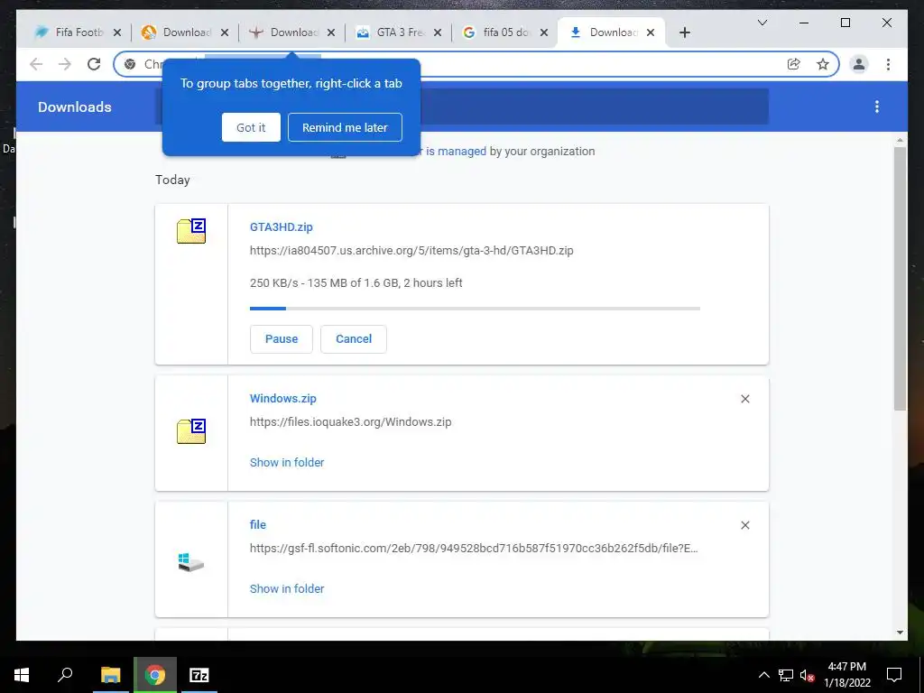Click the browser forward arrow
The width and height of the screenshot is (924, 693).
[65, 64]
